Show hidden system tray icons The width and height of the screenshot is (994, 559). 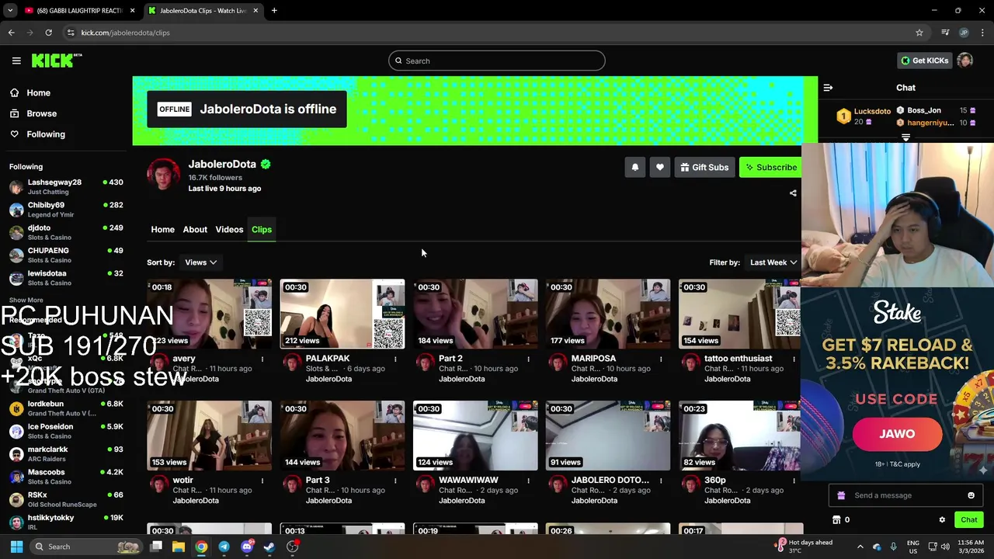[x=860, y=547]
